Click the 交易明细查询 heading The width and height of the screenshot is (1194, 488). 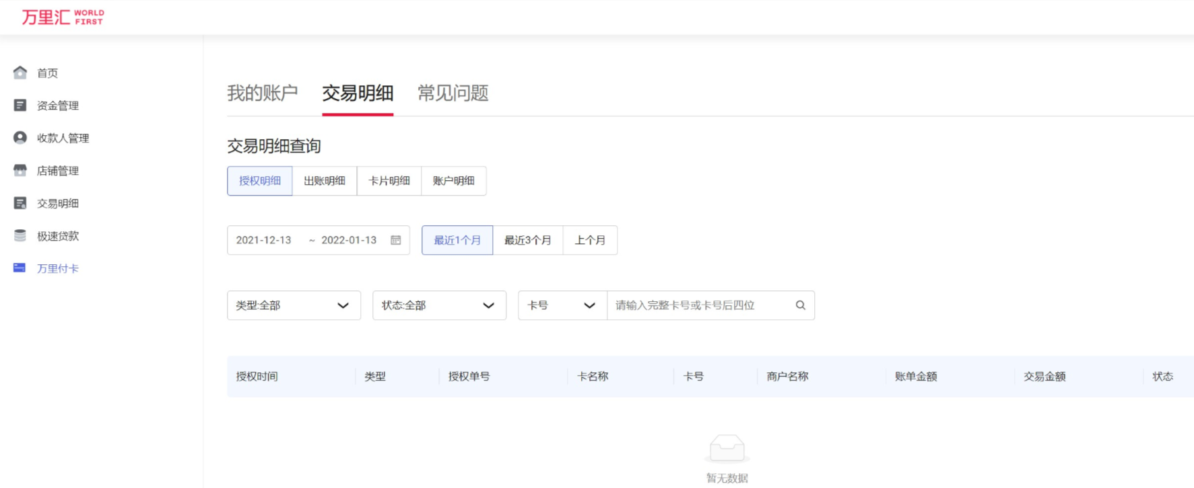(274, 146)
